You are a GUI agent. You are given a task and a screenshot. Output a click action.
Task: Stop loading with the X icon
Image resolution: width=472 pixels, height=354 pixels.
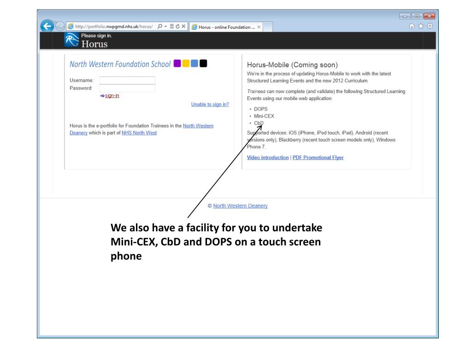[183, 26]
